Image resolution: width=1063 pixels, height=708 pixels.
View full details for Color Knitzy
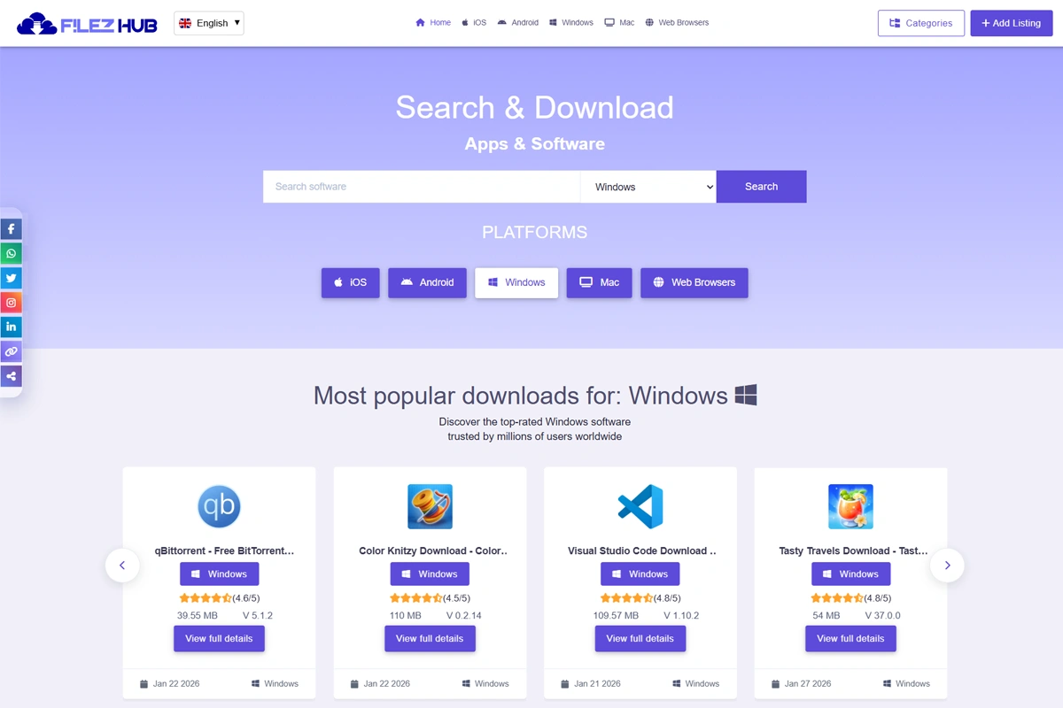[x=430, y=639]
